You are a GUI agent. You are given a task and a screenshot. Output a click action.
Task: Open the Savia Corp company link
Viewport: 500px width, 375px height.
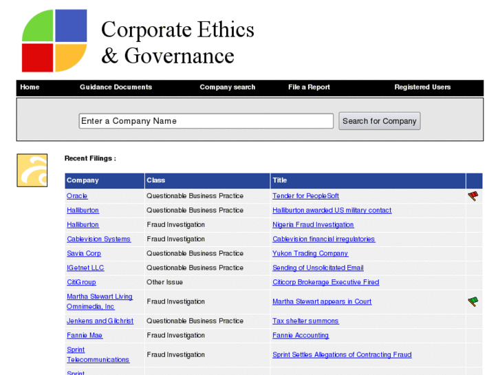(x=84, y=253)
